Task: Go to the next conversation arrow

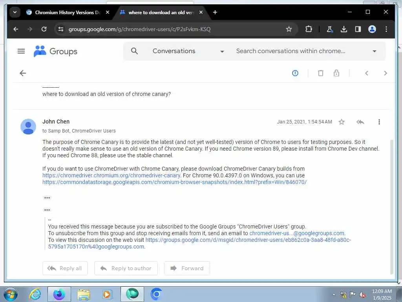Action: pyautogui.click(x=386, y=73)
